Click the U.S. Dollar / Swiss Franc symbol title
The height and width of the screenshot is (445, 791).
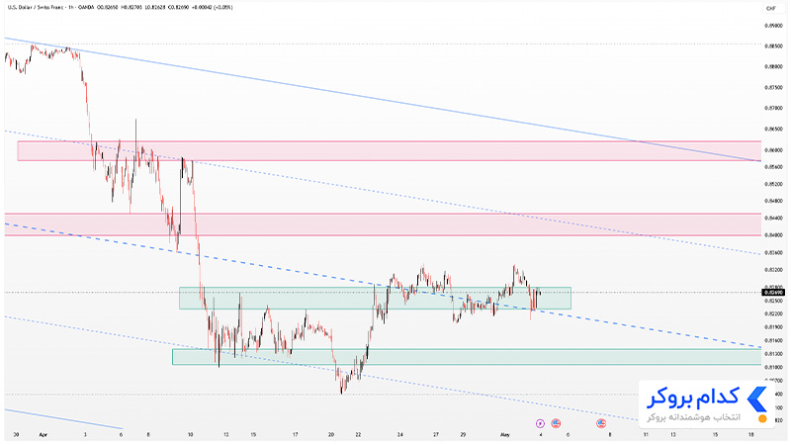coord(35,8)
